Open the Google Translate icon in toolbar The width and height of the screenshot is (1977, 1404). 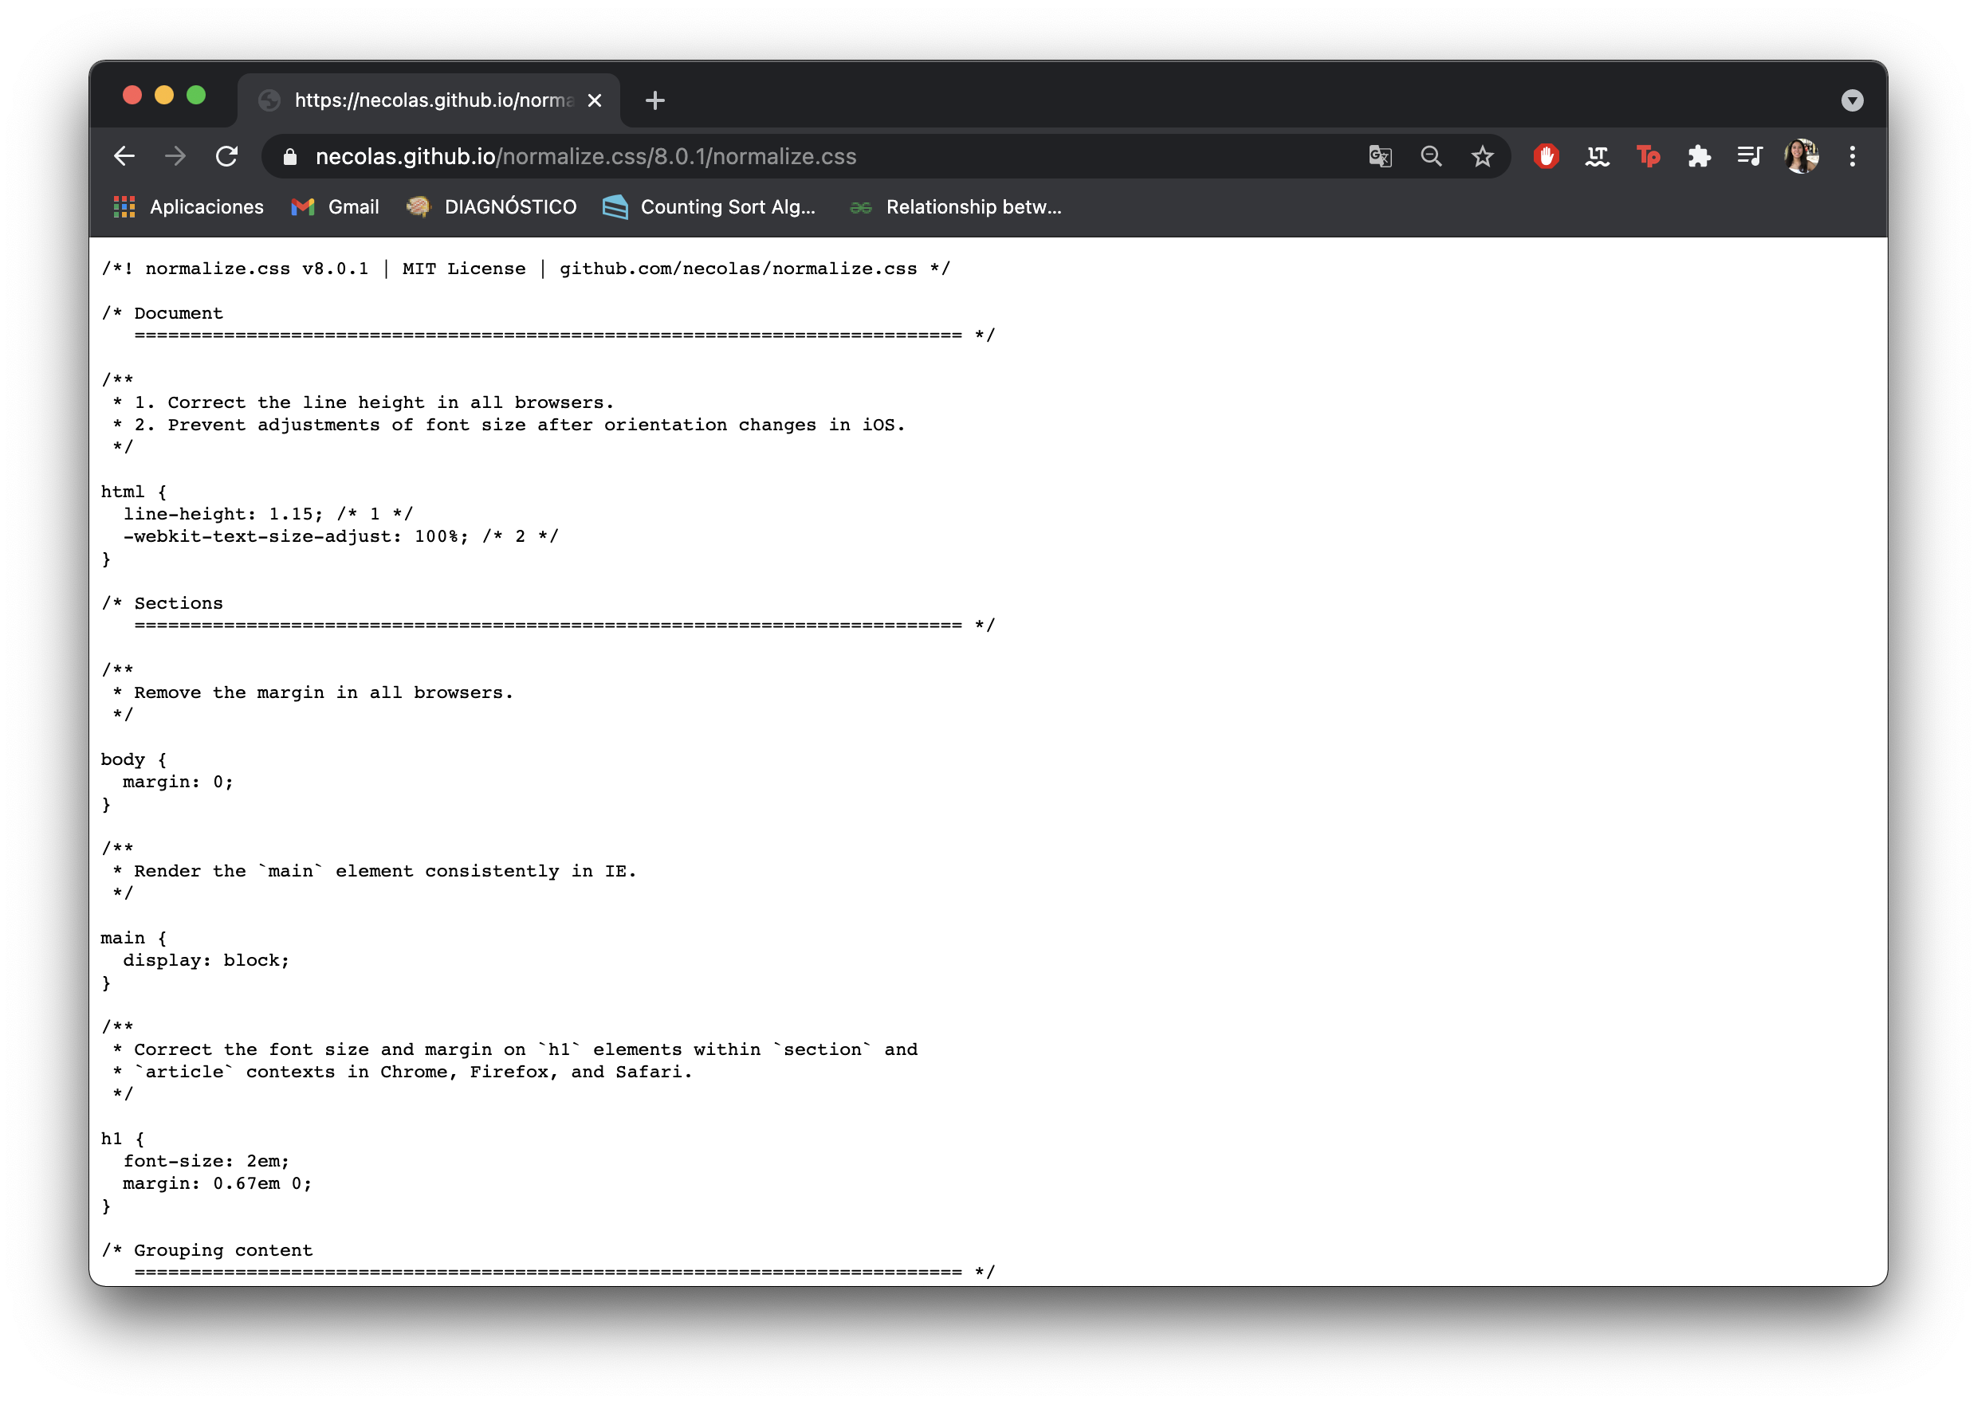tap(1380, 156)
